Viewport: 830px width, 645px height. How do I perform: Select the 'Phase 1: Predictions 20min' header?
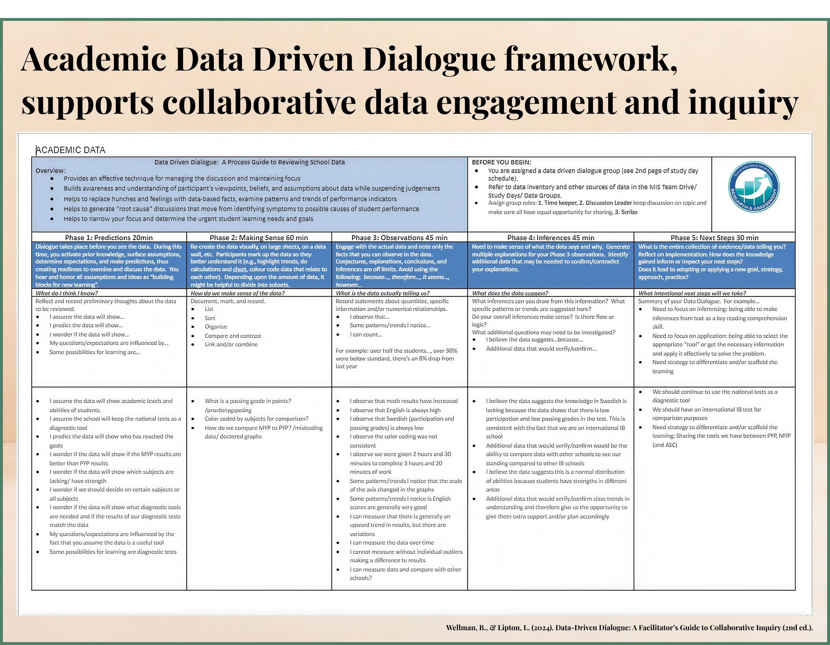point(109,238)
